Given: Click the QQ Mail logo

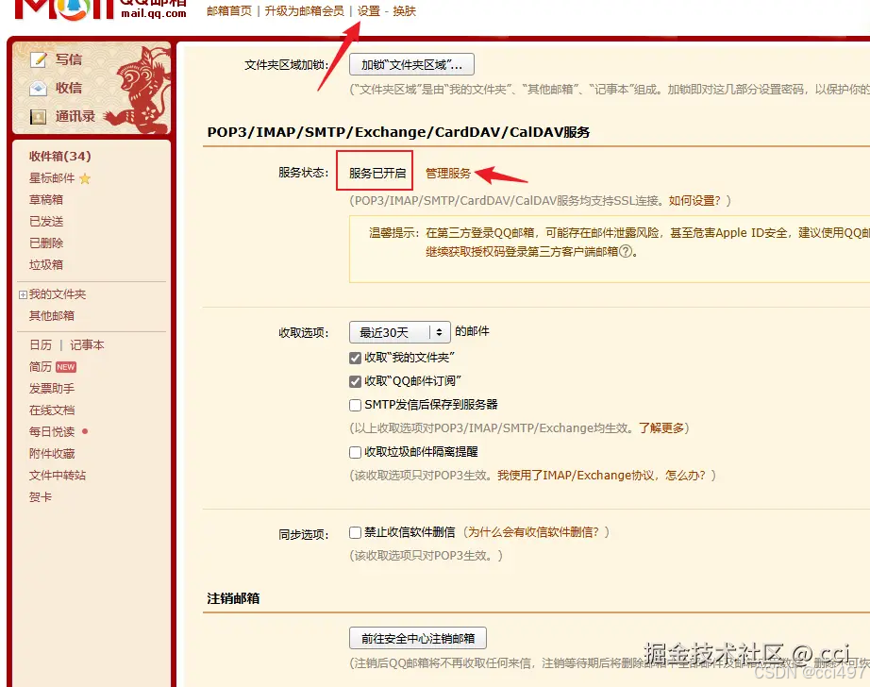Looking at the screenshot, I should pos(100,8).
